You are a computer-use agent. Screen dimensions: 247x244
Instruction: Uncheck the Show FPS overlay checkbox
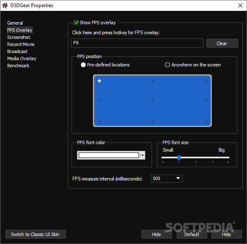76,23
